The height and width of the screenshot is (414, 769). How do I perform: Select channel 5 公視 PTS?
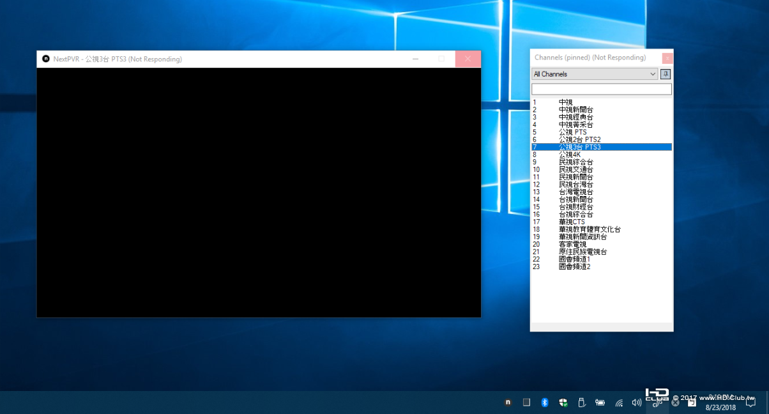(572, 132)
